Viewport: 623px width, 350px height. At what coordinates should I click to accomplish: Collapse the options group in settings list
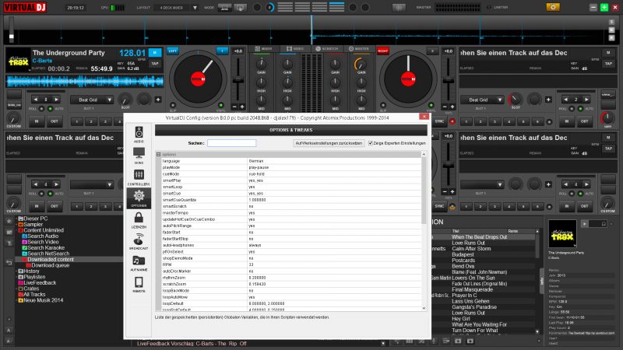(x=159, y=154)
